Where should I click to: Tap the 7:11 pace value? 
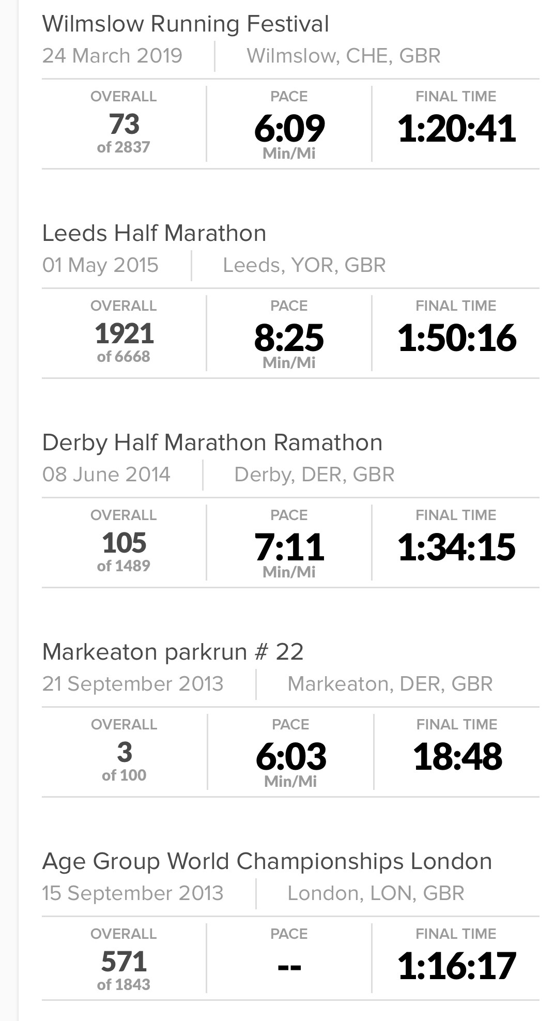[289, 547]
